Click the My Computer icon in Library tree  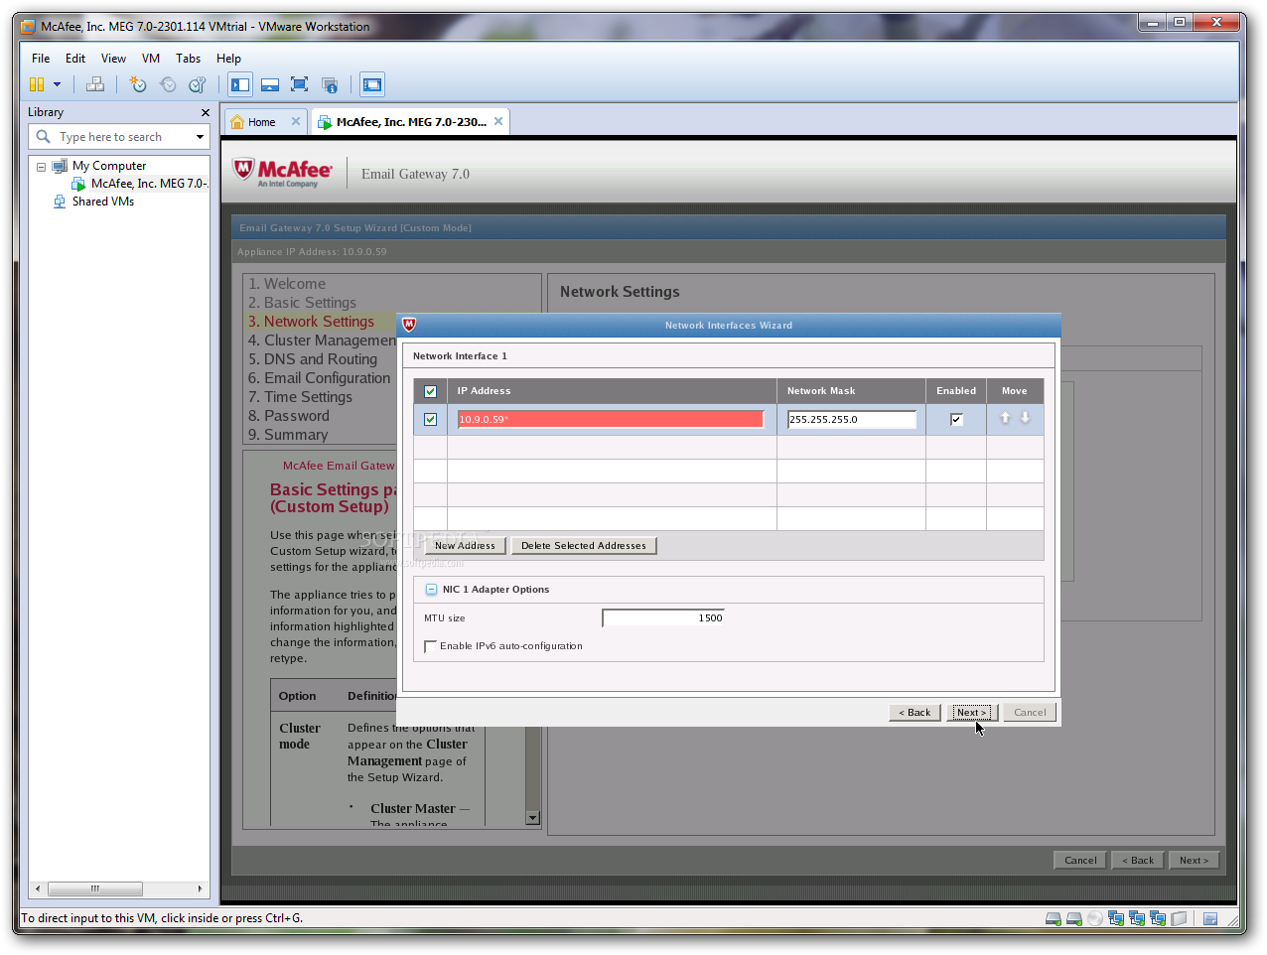click(60, 166)
